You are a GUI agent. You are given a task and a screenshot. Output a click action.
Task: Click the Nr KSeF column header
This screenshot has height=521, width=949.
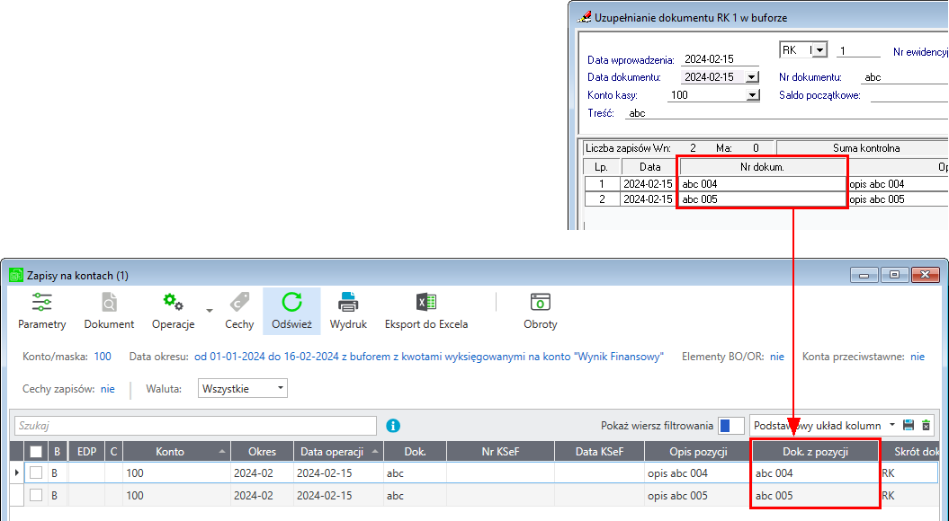point(500,452)
